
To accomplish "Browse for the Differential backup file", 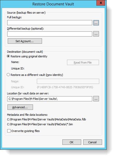I will [96, 34].
